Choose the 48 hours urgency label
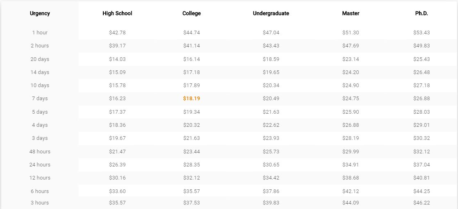 pos(40,152)
